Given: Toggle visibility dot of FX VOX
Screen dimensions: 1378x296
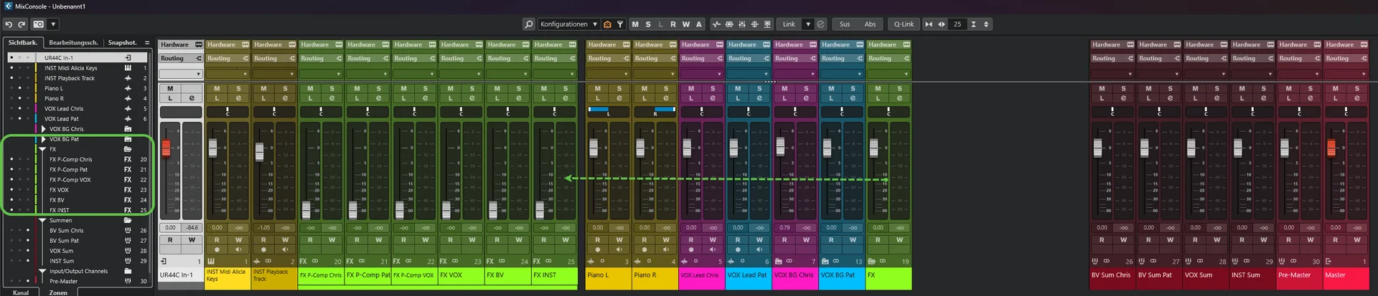Looking at the screenshot, I should tap(11, 190).
